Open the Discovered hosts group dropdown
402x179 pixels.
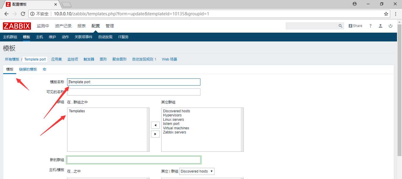pyautogui.click(x=197, y=171)
